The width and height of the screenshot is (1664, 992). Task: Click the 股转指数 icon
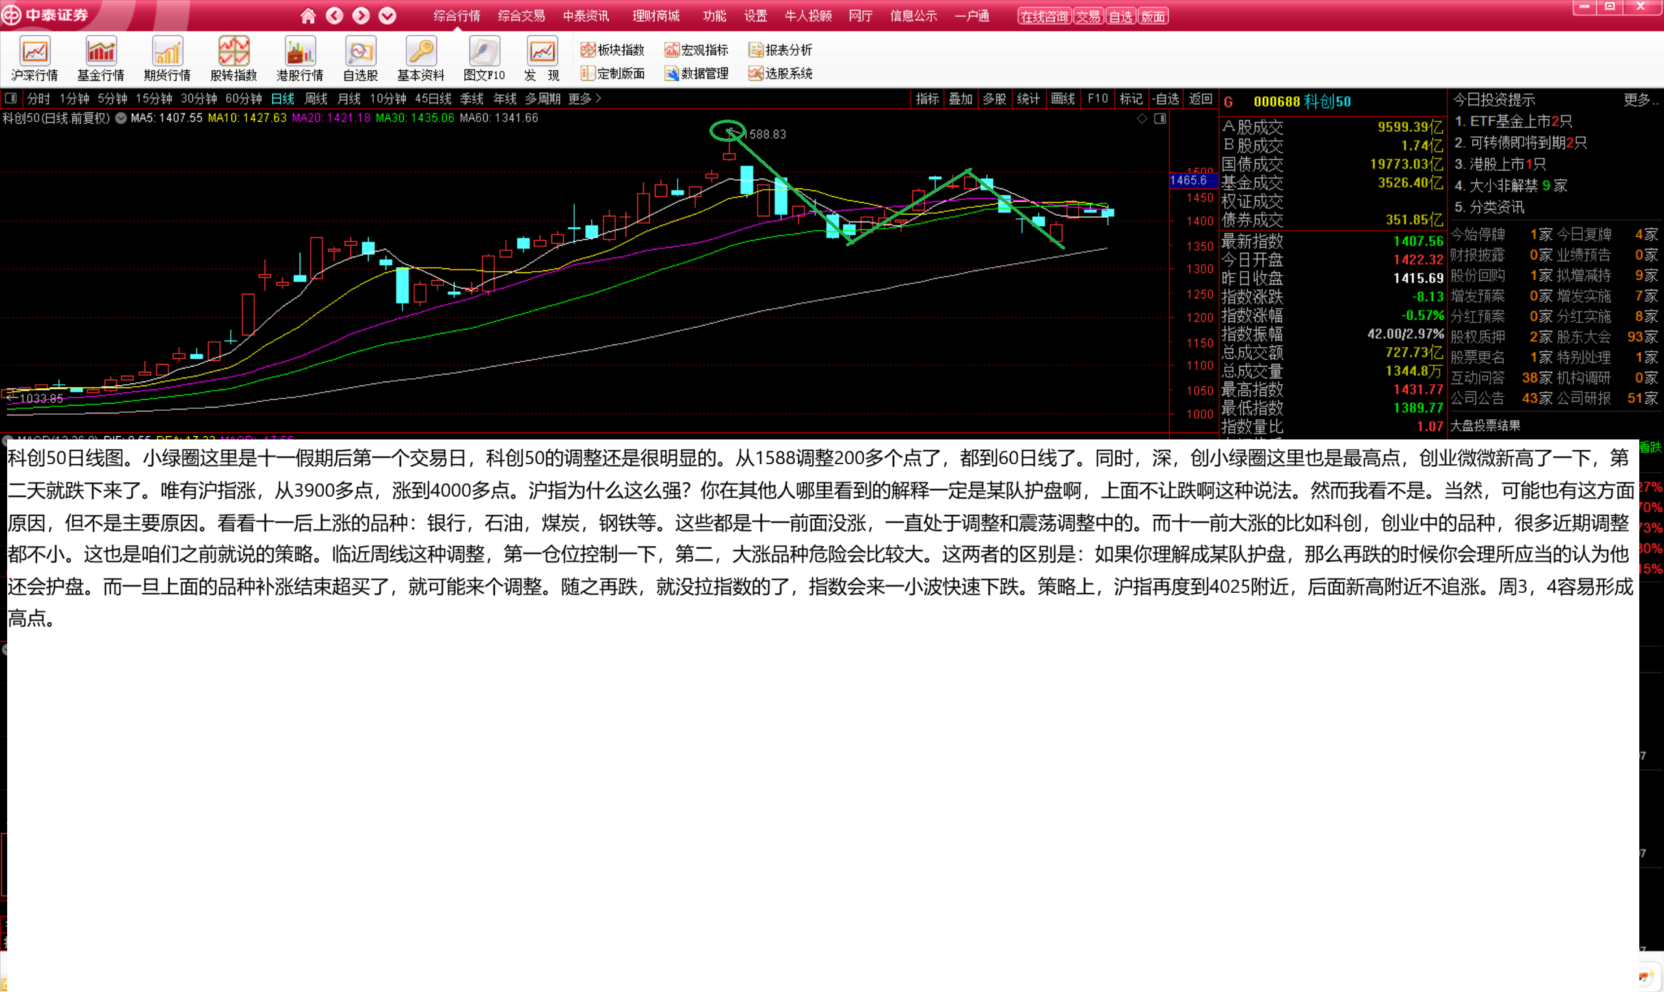click(x=233, y=51)
